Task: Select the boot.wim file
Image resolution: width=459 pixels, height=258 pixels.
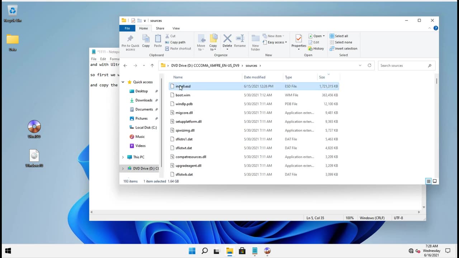Action: point(254,95)
